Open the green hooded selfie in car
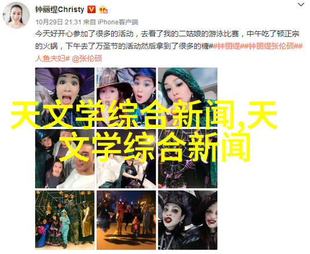Screen dimensions: 310x254 point(187,97)
